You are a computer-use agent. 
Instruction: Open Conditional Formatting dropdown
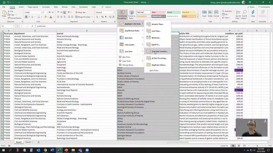click(x=122, y=14)
